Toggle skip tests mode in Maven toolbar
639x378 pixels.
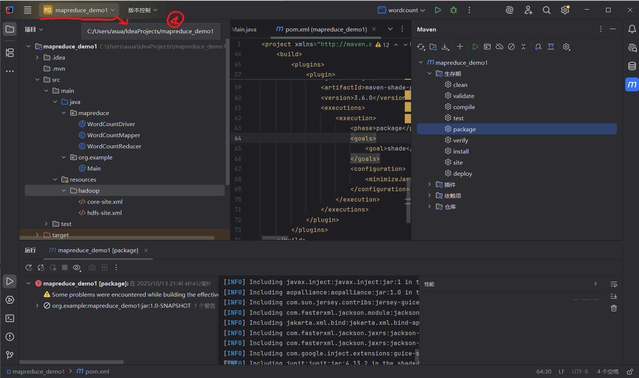(511, 47)
